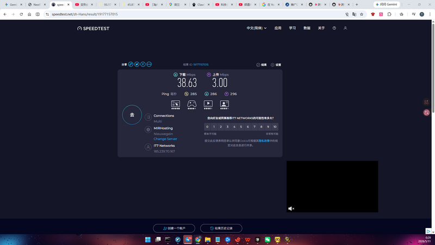Viewport: 435px width, 245px height.
Task: Rate recommendation score 1
Action: [214, 127]
